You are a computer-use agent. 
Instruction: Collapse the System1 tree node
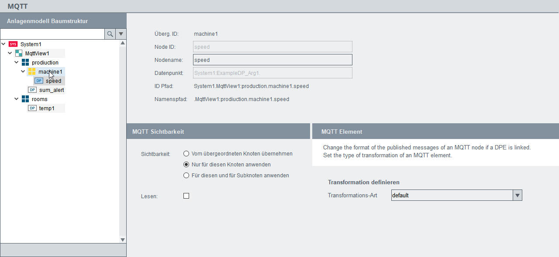pos(3,44)
